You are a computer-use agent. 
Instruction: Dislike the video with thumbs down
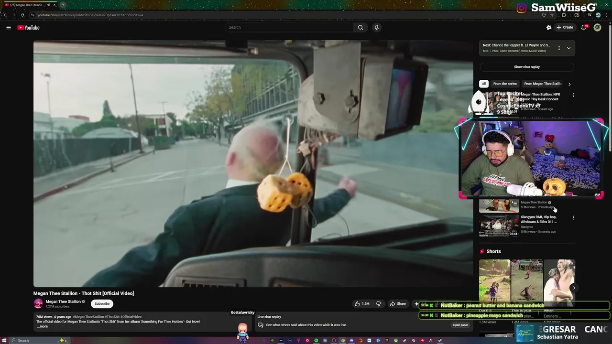[379, 304]
